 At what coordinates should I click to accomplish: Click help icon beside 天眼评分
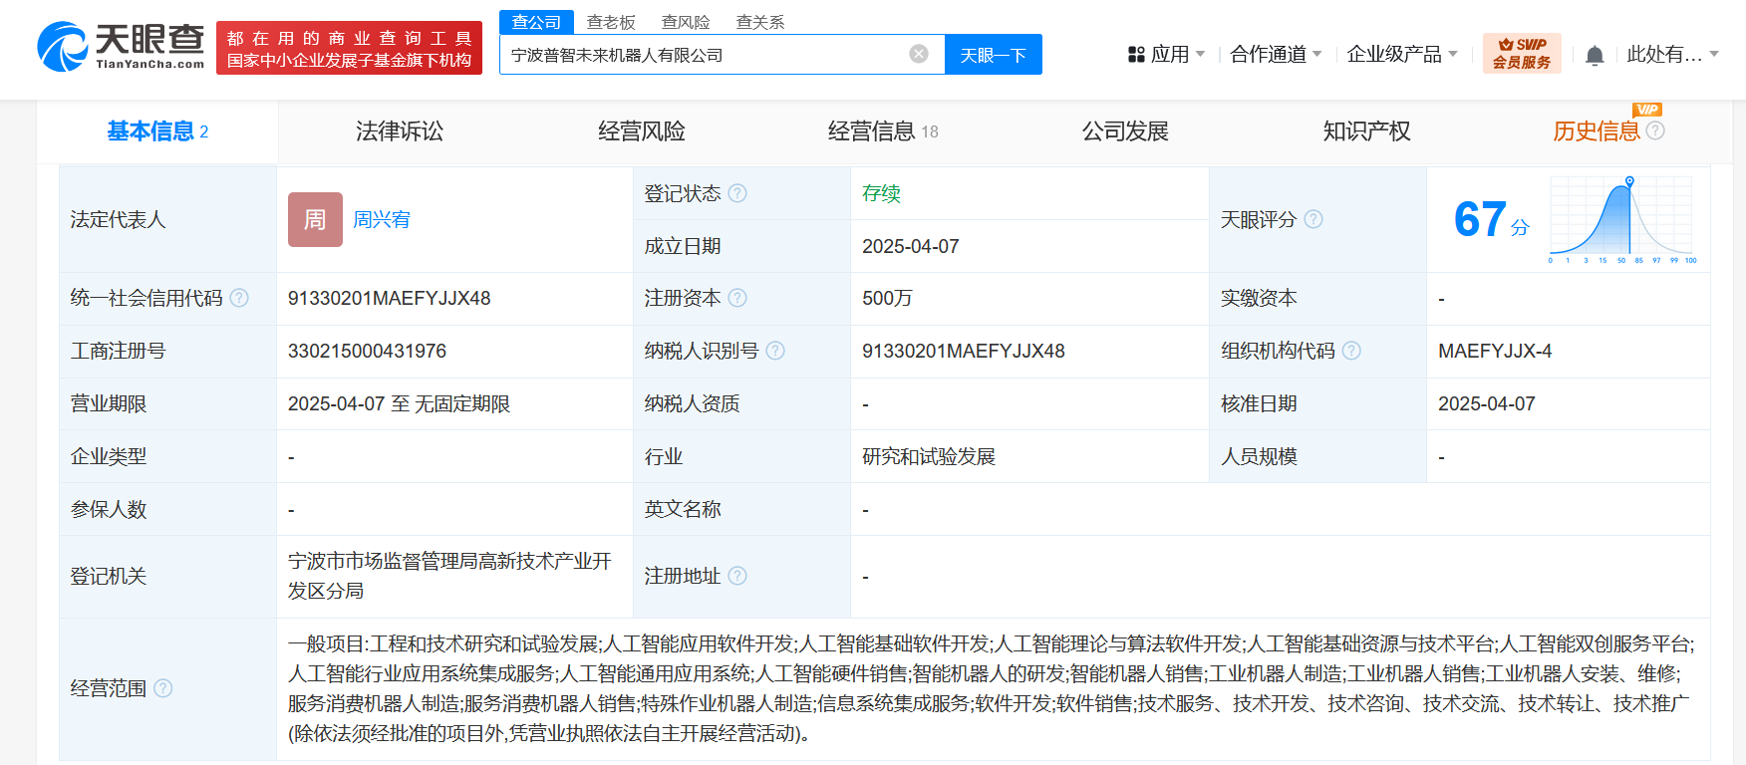[x=1313, y=219]
